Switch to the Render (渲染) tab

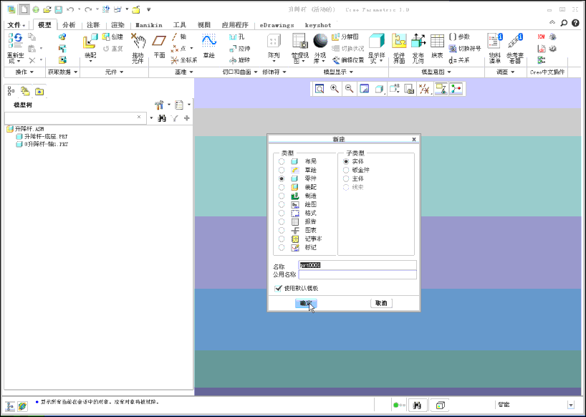pyautogui.click(x=117, y=25)
